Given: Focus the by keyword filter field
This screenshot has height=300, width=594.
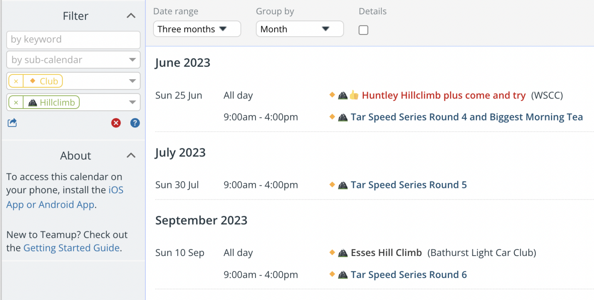Looking at the screenshot, I should (73, 39).
